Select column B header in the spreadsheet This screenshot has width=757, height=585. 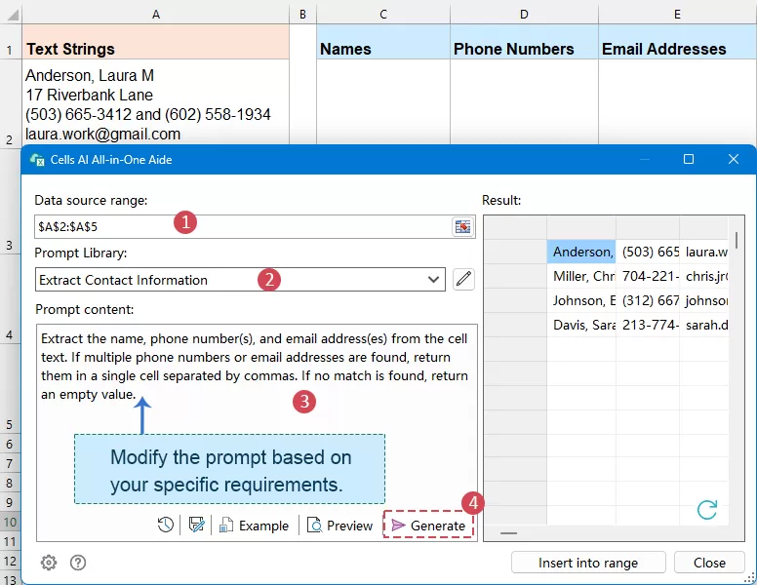[x=302, y=14]
